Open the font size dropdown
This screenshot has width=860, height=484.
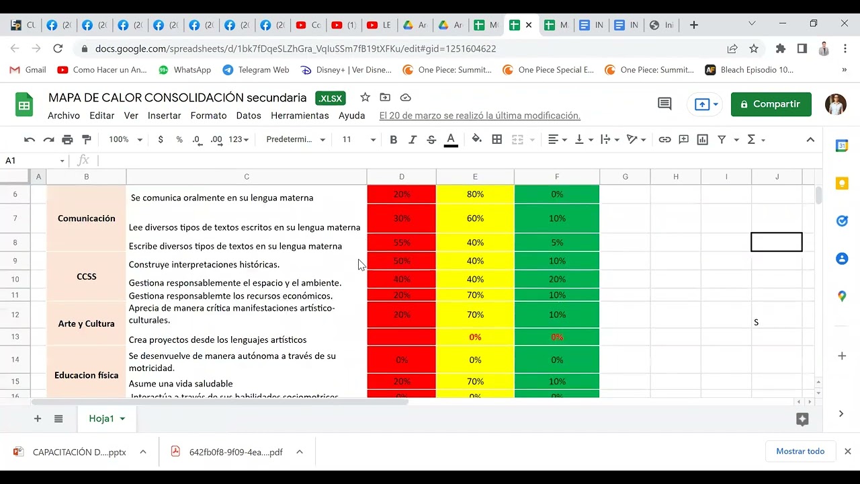[357, 139]
